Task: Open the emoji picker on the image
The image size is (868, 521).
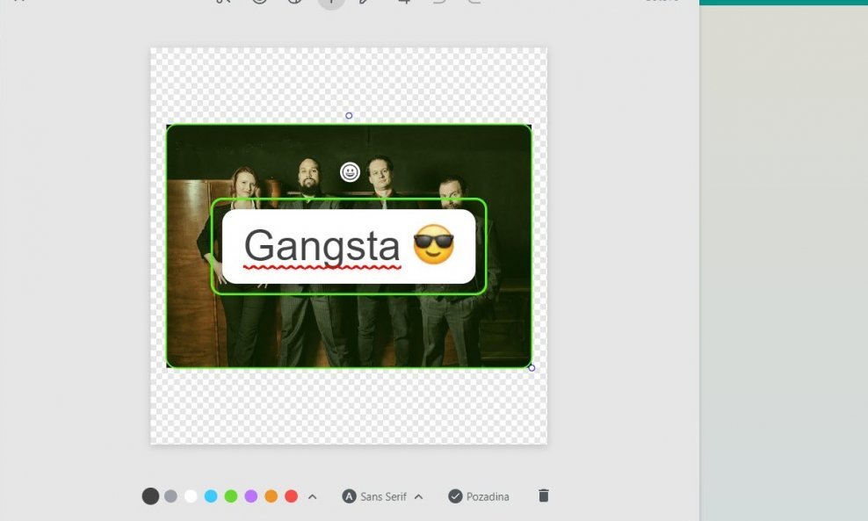Action: [x=350, y=172]
